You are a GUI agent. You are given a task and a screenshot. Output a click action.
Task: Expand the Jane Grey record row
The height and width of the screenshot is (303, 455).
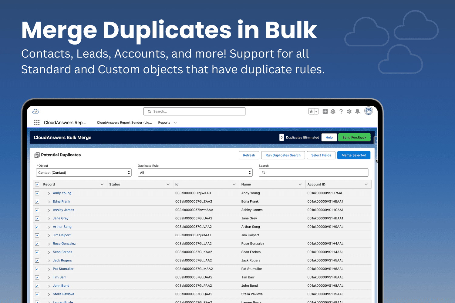point(49,218)
